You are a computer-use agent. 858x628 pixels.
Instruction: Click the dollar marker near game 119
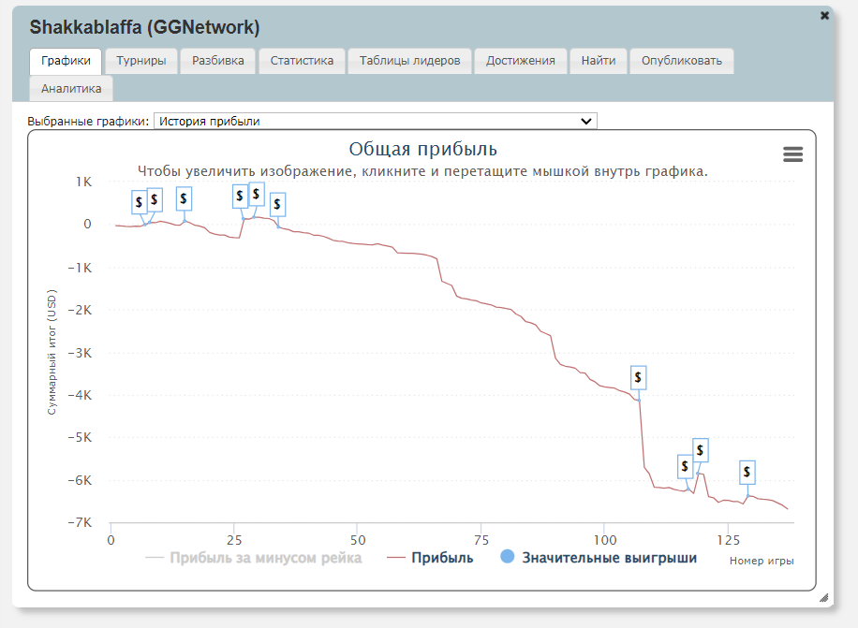(699, 451)
